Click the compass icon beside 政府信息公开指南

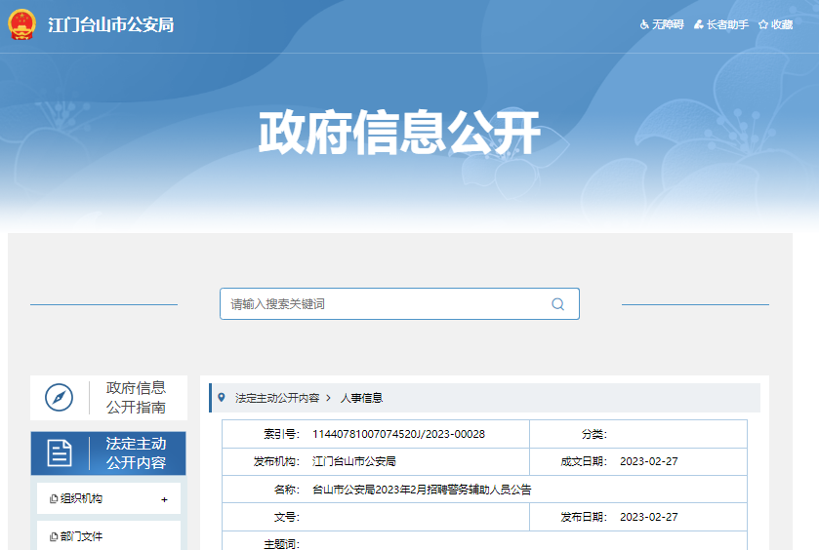(x=60, y=398)
